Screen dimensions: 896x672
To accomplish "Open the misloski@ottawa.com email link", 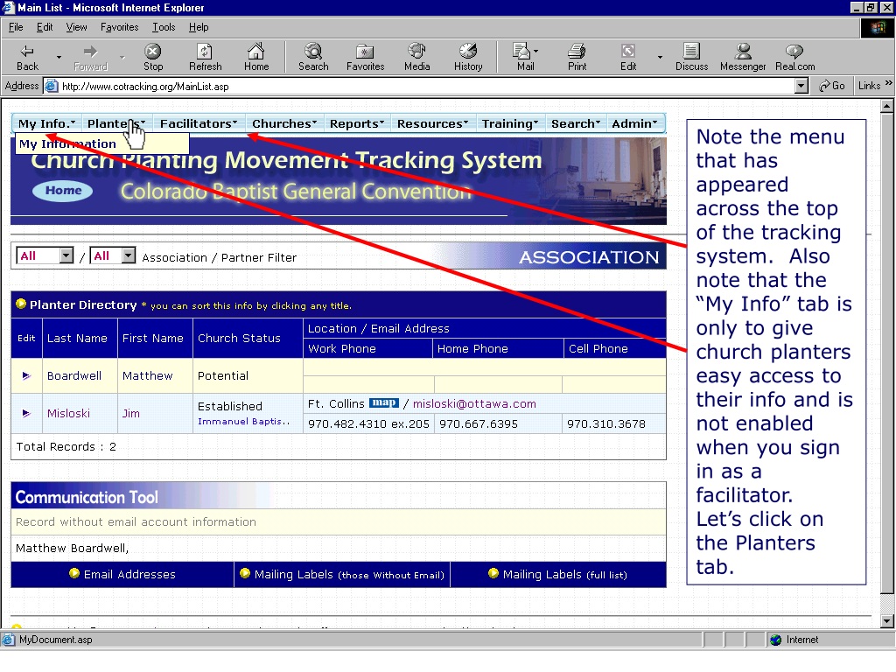I will pyautogui.click(x=474, y=403).
